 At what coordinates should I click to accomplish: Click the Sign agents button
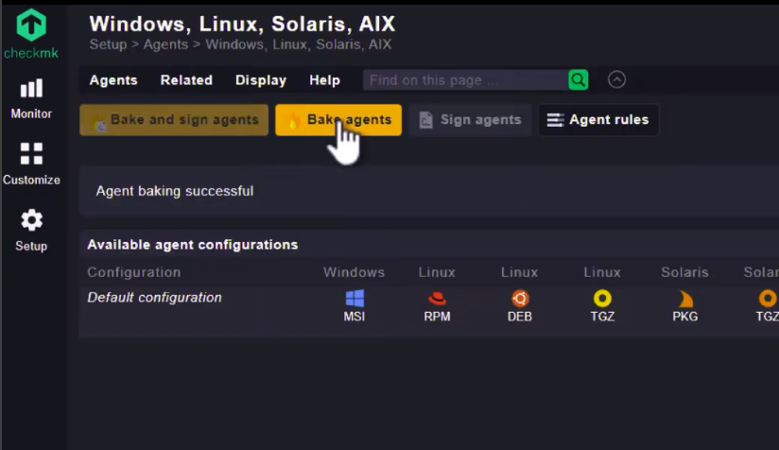click(470, 120)
